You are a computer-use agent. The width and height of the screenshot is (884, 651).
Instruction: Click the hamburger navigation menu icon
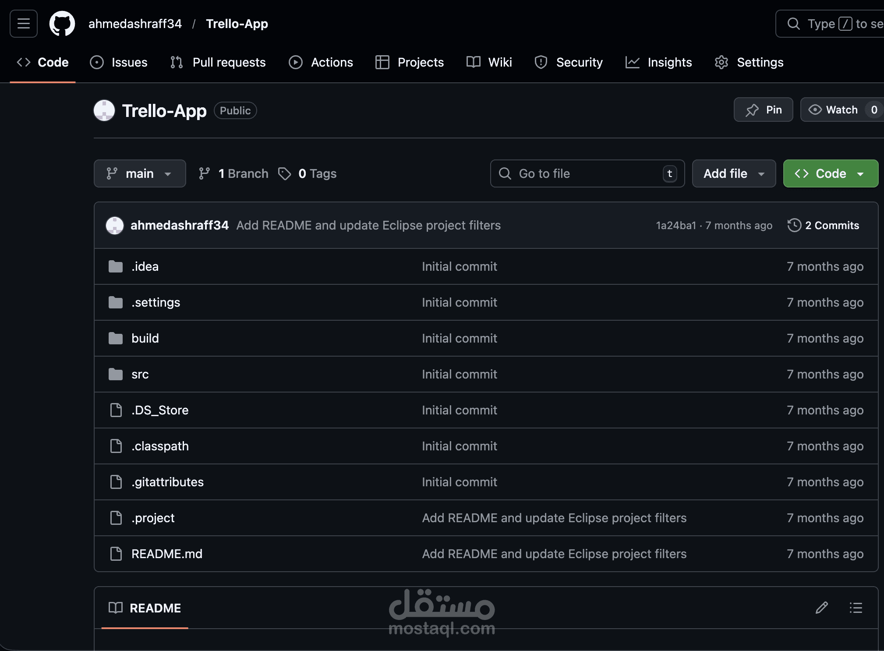click(x=23, y=24)
